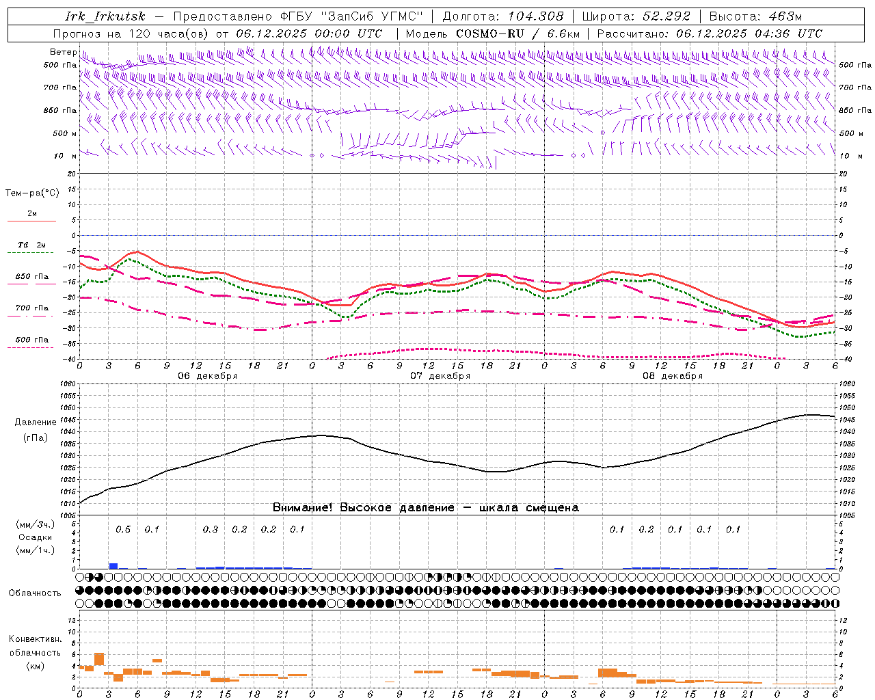The image size is (875, 700).
Task: Click the dotted line under 500 гПа temperature legend
Action: (31, 348)
